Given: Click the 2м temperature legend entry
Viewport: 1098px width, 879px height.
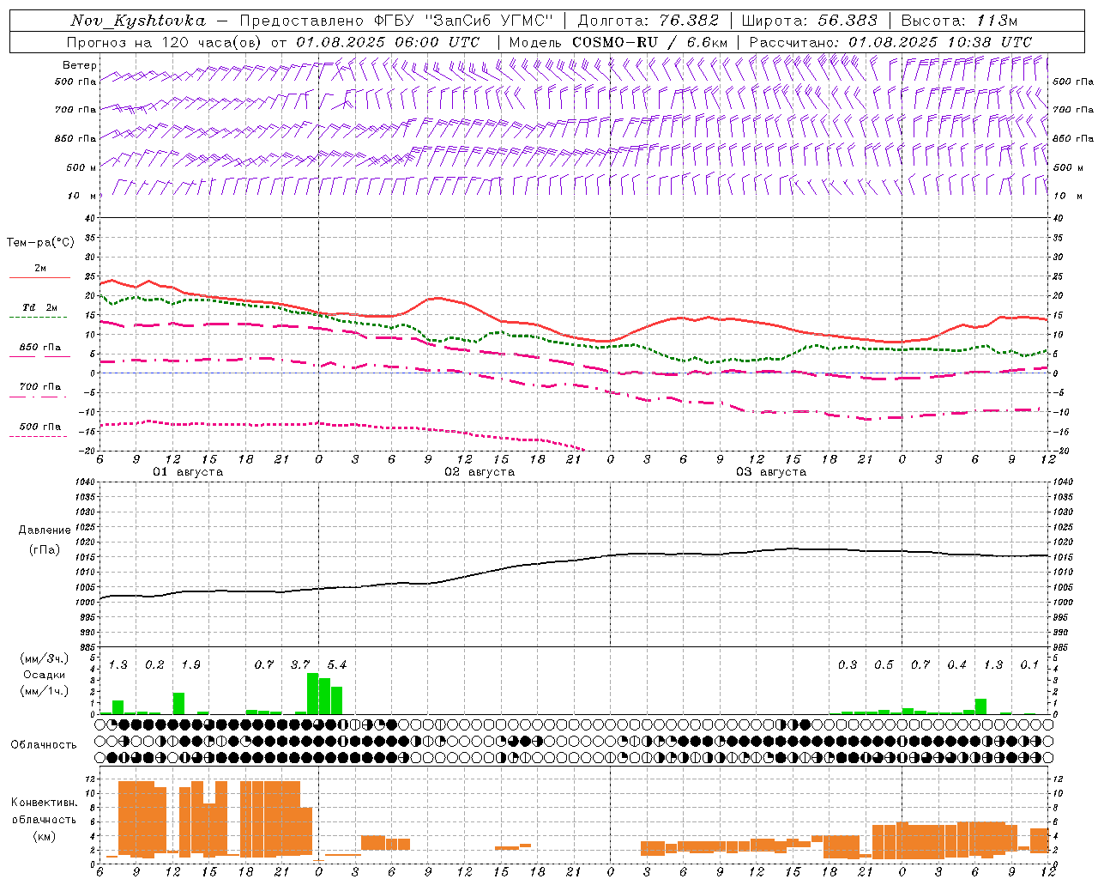Looking at the screenshot, I should tap(40, 269).
